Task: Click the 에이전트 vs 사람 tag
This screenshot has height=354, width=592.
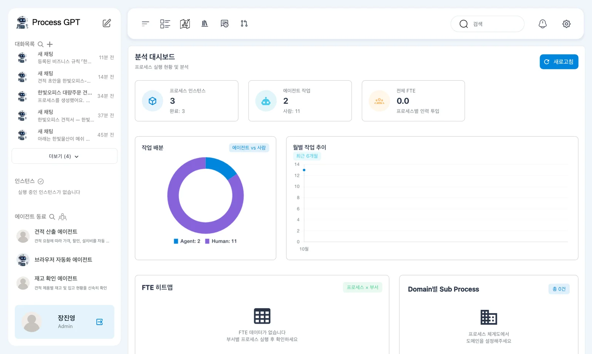Action: click(249, 148)
